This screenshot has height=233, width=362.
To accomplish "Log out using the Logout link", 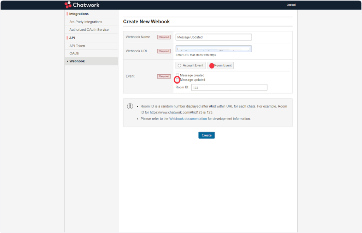I will click(291, 5).
